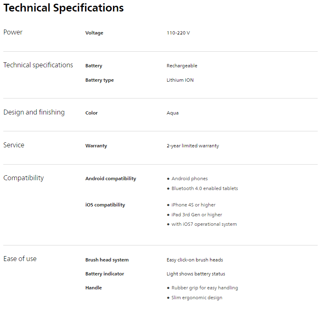The image size is (323, 314).
Task: Select the 2-year limited warranty text
Action: tap(192, 146)
